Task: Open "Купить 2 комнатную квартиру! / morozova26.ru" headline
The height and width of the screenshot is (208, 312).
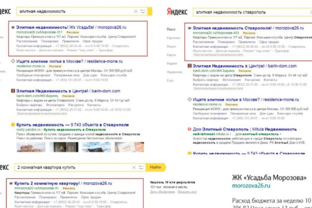Action: click(63, 184)
